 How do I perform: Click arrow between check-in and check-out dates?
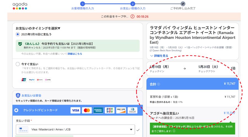pos(185,68)
